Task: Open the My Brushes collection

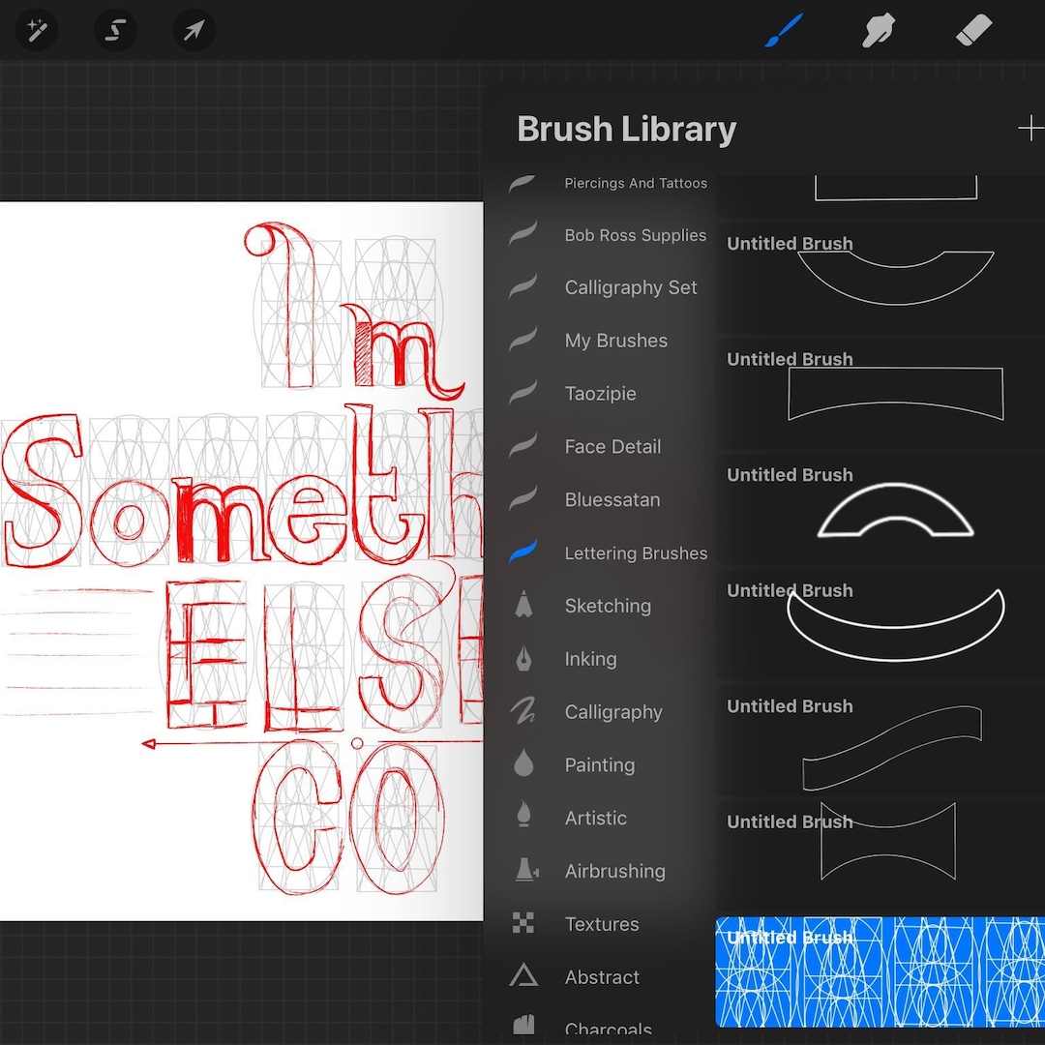Action: 616,341
